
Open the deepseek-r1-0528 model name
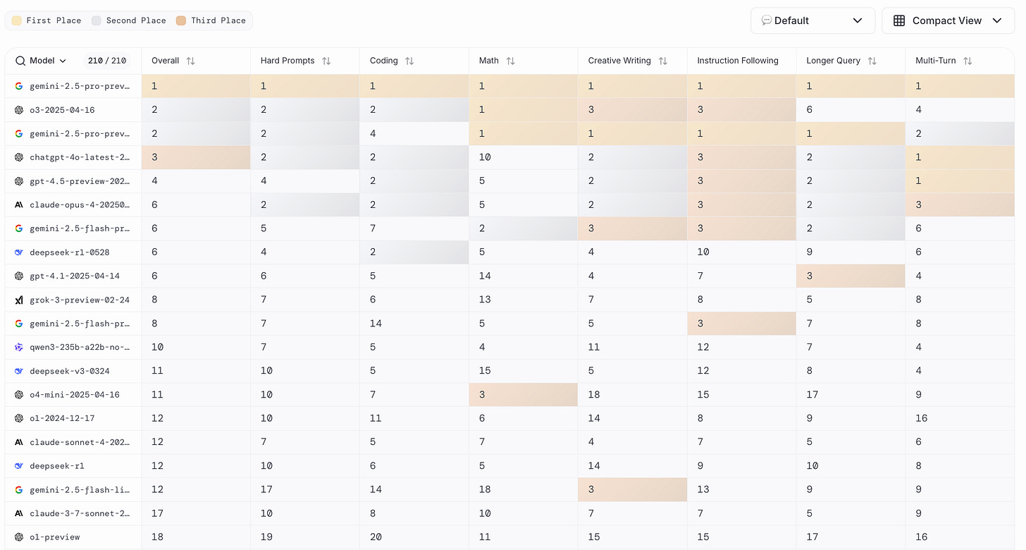click(70, 252)
